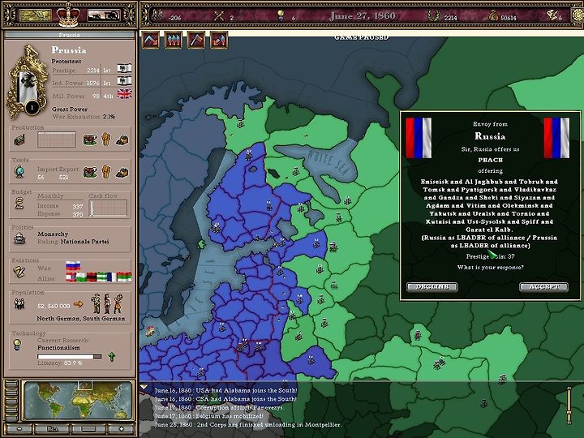Image resolution: width=584 pixels, height=438 pixels.
Task: Click the 'USA had Alabama joins the South' entry
Action: click(225, 390)
